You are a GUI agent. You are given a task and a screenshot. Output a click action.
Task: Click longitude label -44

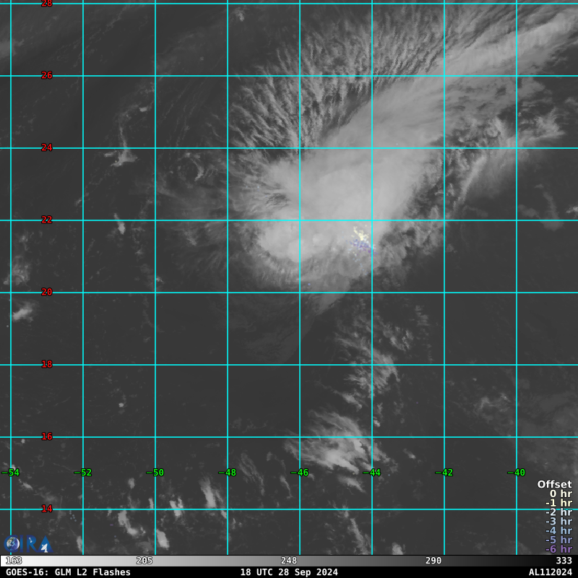tap(372, 473)
